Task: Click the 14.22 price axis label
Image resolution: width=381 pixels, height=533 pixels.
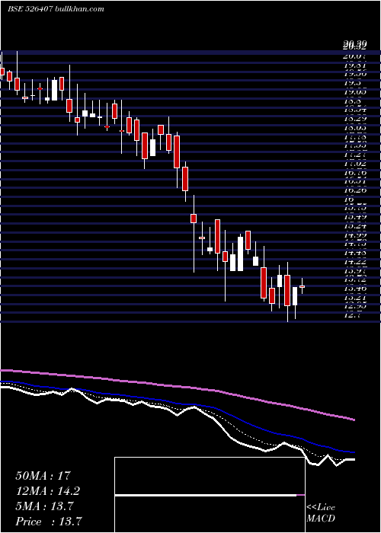Action: pos(355,262)
